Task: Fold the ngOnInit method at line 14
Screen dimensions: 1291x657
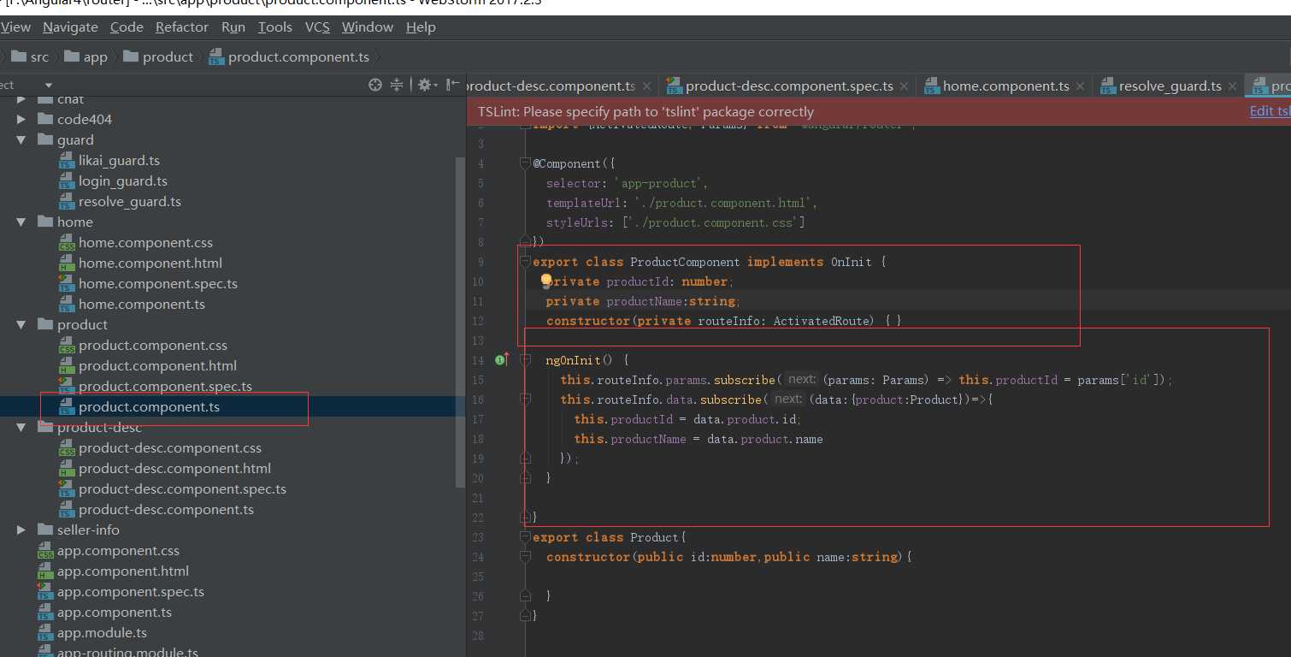Action: pyautogui.click(x=526, y=360)
